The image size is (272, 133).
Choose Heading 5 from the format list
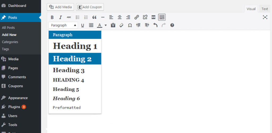[x=75, y=89]
